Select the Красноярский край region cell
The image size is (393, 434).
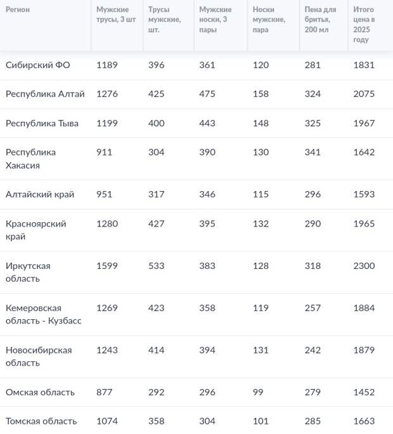36,230
